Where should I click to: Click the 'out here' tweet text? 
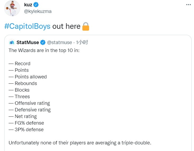[66, 26]
